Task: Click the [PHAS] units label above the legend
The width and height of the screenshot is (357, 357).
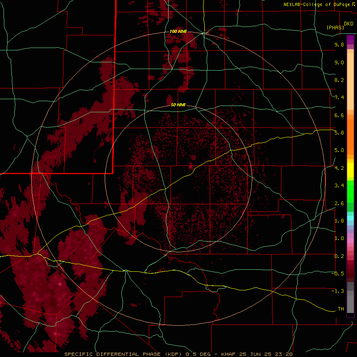Action: click(x=335, y=27)
